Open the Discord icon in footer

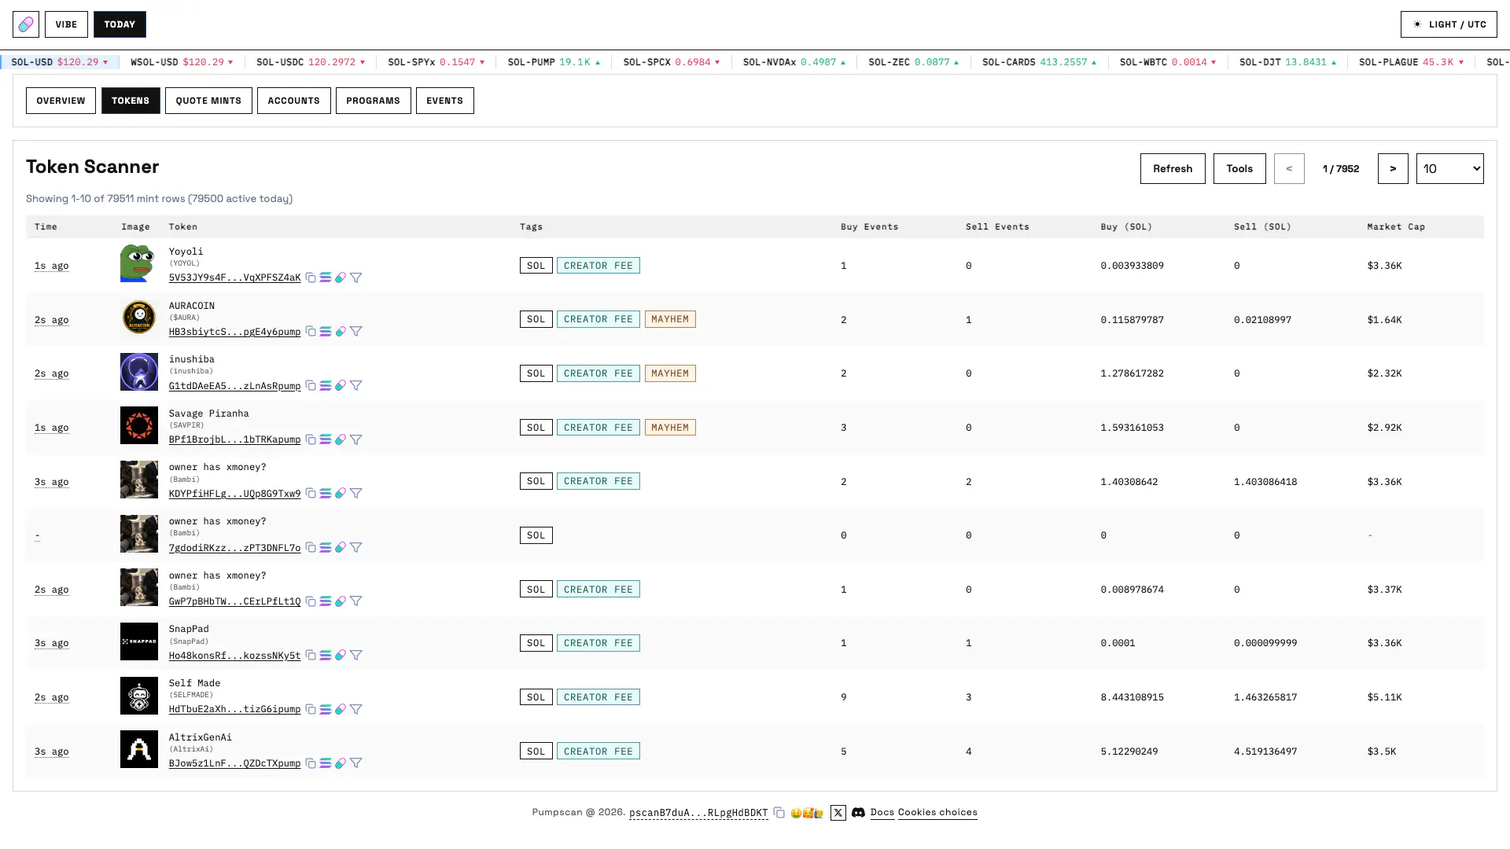click(x=859, y=813)
